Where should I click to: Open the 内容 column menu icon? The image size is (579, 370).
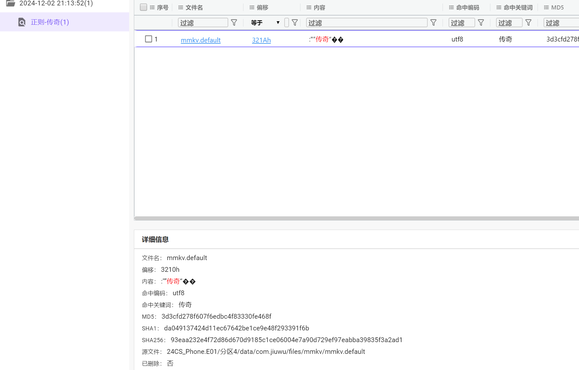(x=309, y=8)
